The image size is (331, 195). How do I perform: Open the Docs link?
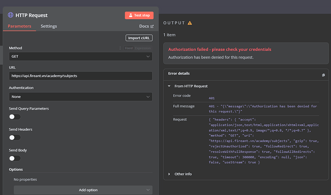tap(146, 26)
